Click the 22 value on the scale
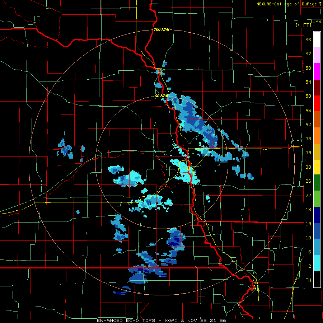This screenshot has width=323, height=323. pyautogui.click(x=308, y=196)
